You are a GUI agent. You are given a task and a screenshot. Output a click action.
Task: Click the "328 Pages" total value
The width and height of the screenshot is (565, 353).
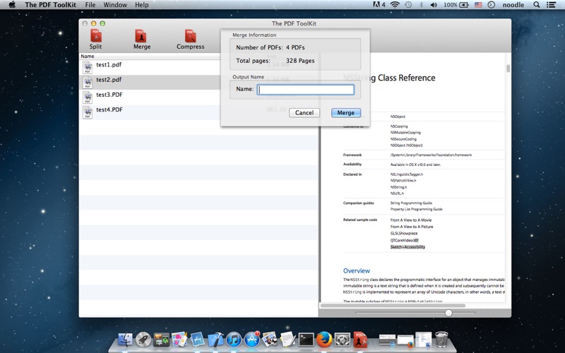tap(300, 61)
